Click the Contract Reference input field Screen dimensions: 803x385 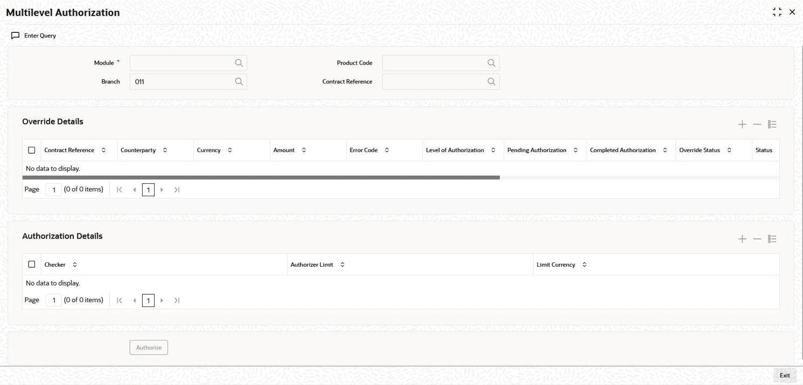coord(441,82)
